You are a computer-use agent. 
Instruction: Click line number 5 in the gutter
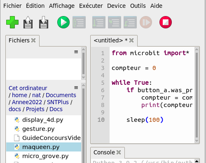[103, 83]
